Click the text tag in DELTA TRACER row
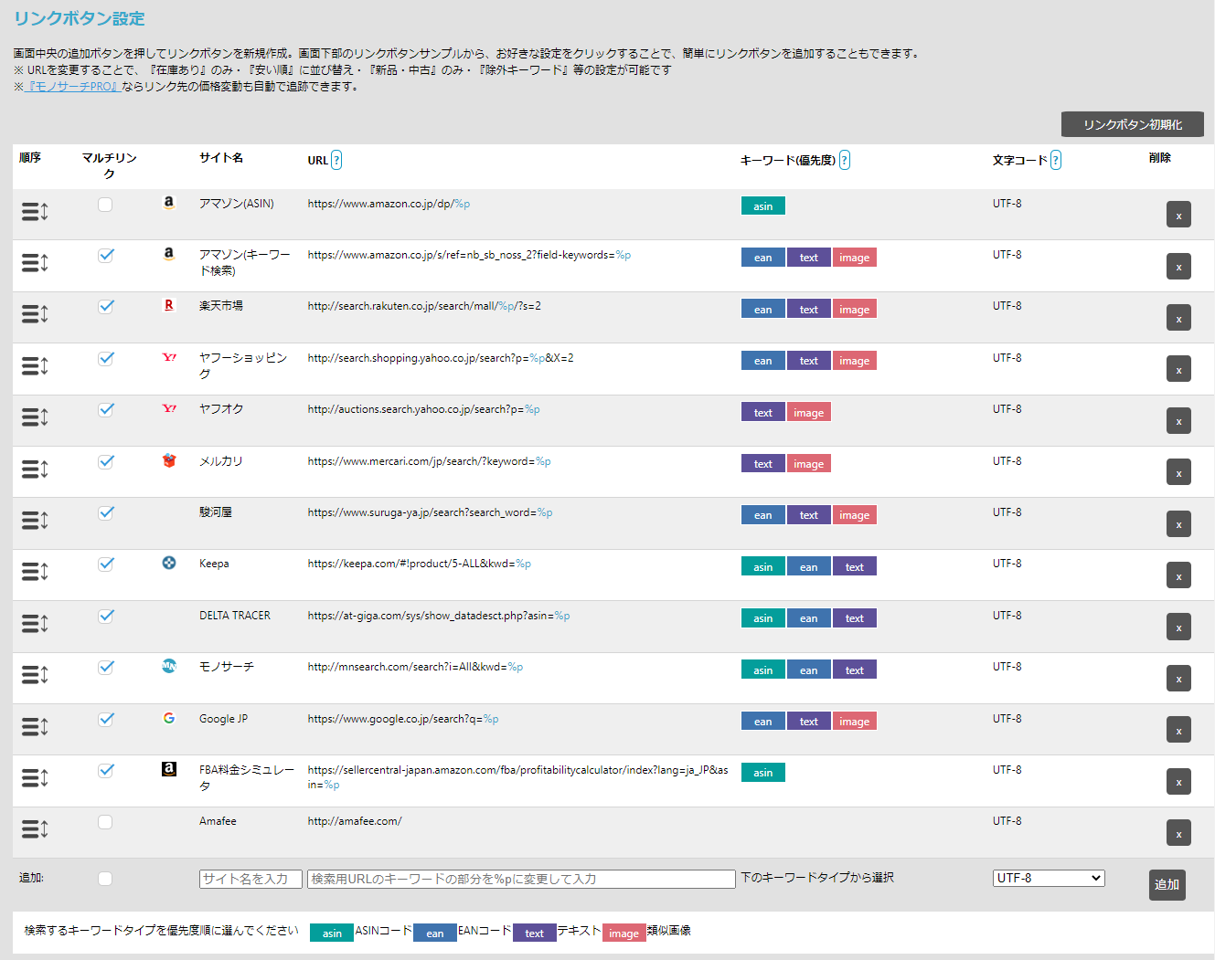The height and width of the screenshot is (960, 1215). click(x=855, y=617)
